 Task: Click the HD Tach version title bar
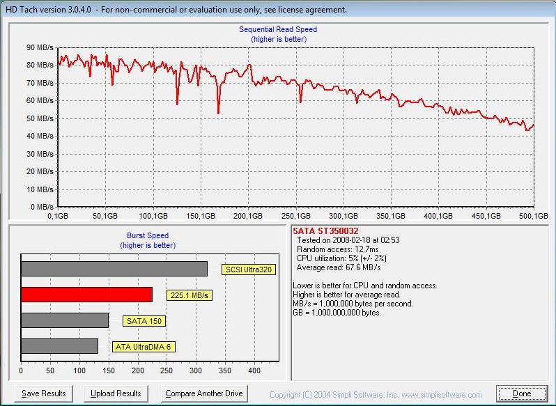176,10
